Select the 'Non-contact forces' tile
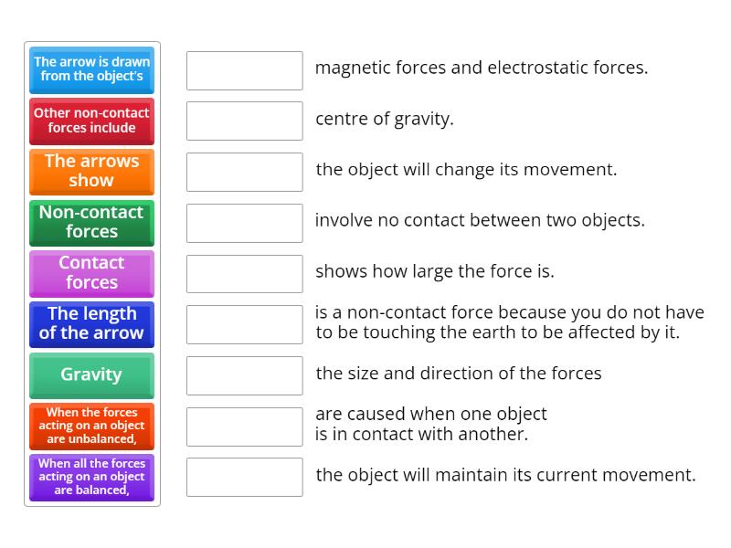Image resolution: width=731 pixels, height=548 pixels. (x=91, y=223)
